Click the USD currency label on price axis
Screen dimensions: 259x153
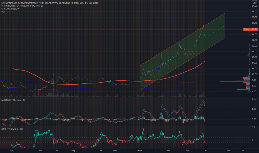(x=255, y=3)
